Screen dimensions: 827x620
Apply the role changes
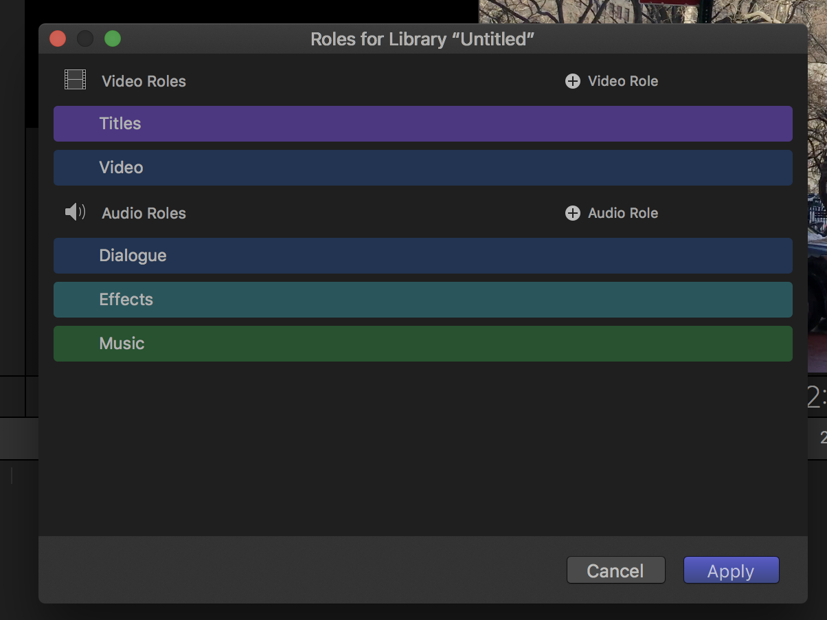click(x=732, y=571)
